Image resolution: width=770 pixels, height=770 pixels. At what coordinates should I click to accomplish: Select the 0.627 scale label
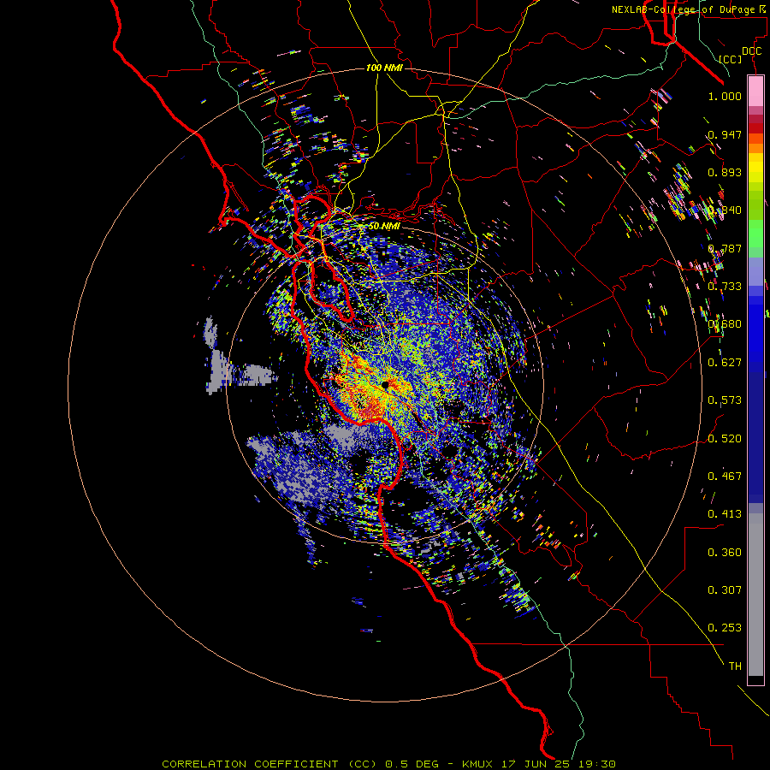(725, 363)
